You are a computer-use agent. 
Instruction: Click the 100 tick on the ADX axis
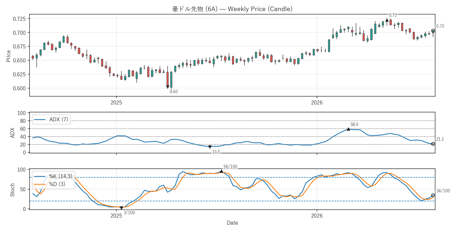pos(22,113)
